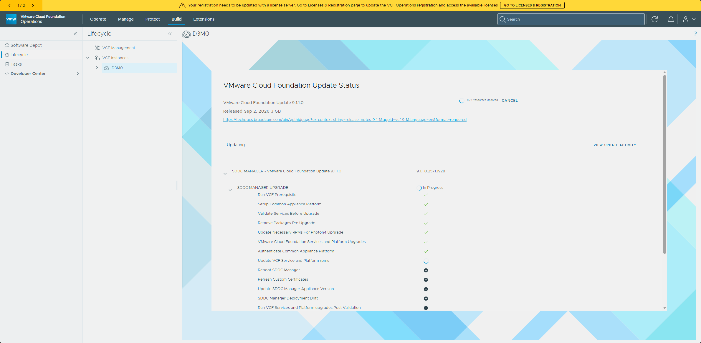The image size is (701, 343).
Task: Click 'Update VCF Service and Platform rpms' step
Action: [293, 261]
